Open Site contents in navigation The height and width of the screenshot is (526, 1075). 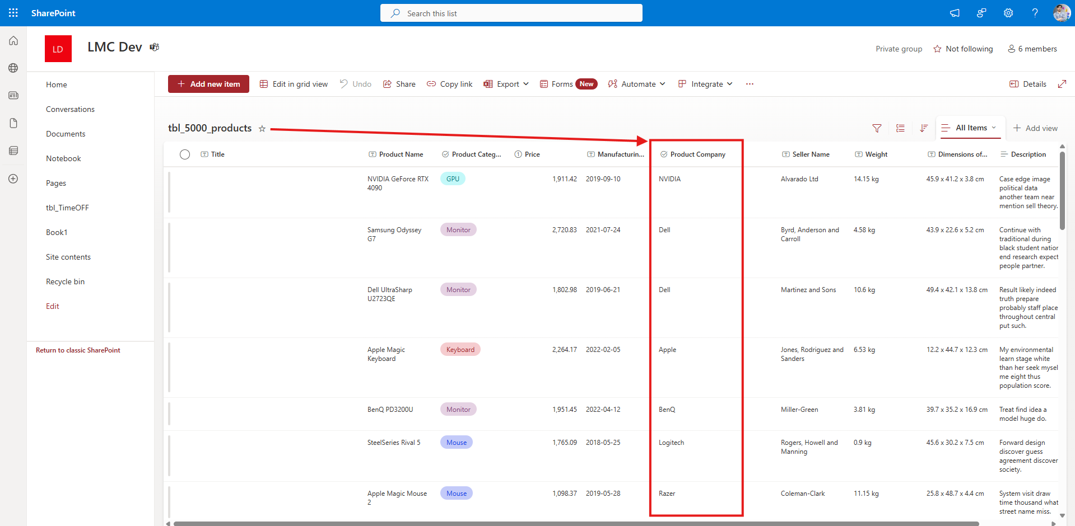tap(68, 257)
